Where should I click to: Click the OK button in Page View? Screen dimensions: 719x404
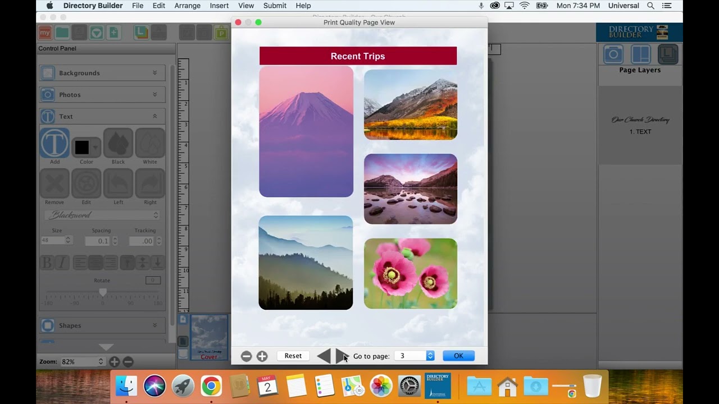coord(458,356)
